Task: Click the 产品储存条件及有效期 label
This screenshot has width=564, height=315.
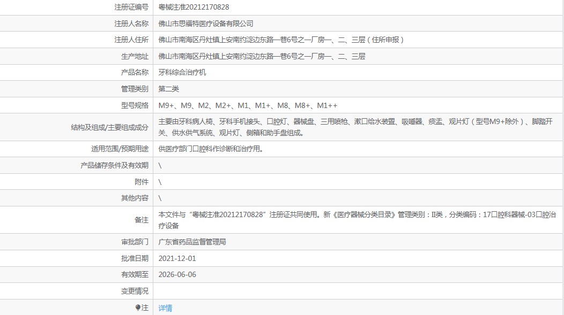Action: coord(114,165)
